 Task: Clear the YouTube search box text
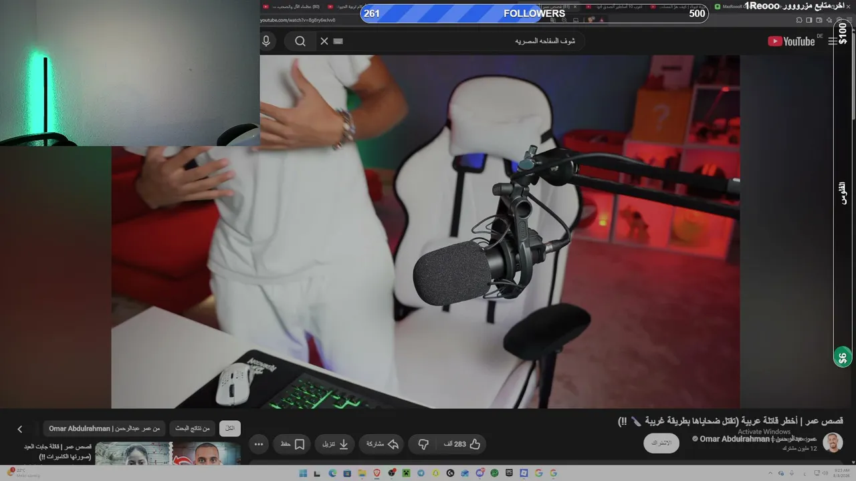[x=324, y=41]
